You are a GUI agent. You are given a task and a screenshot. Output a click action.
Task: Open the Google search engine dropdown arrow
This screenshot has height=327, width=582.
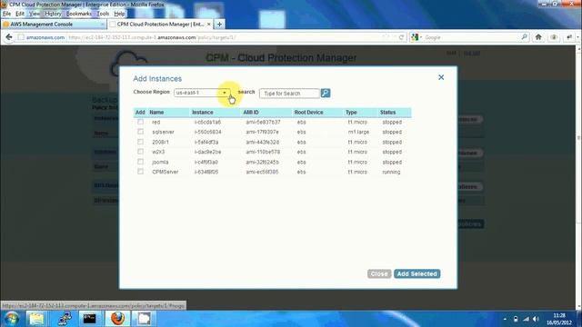pyautogui.click(x=421, y=37)
